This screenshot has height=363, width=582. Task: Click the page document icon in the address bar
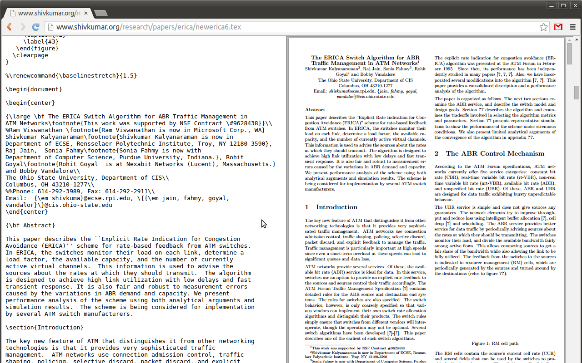(x=50, y=27)
